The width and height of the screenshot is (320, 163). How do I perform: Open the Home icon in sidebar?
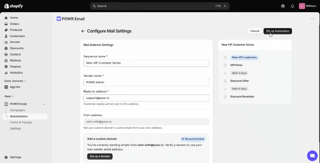coord(6,18)
